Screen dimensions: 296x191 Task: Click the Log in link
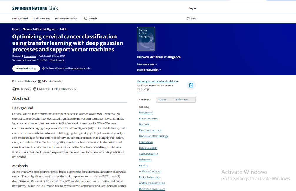click(x=192, y=8)
